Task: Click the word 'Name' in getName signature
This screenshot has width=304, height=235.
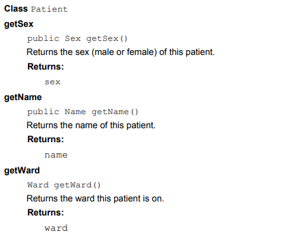Action: click(75, 112)
